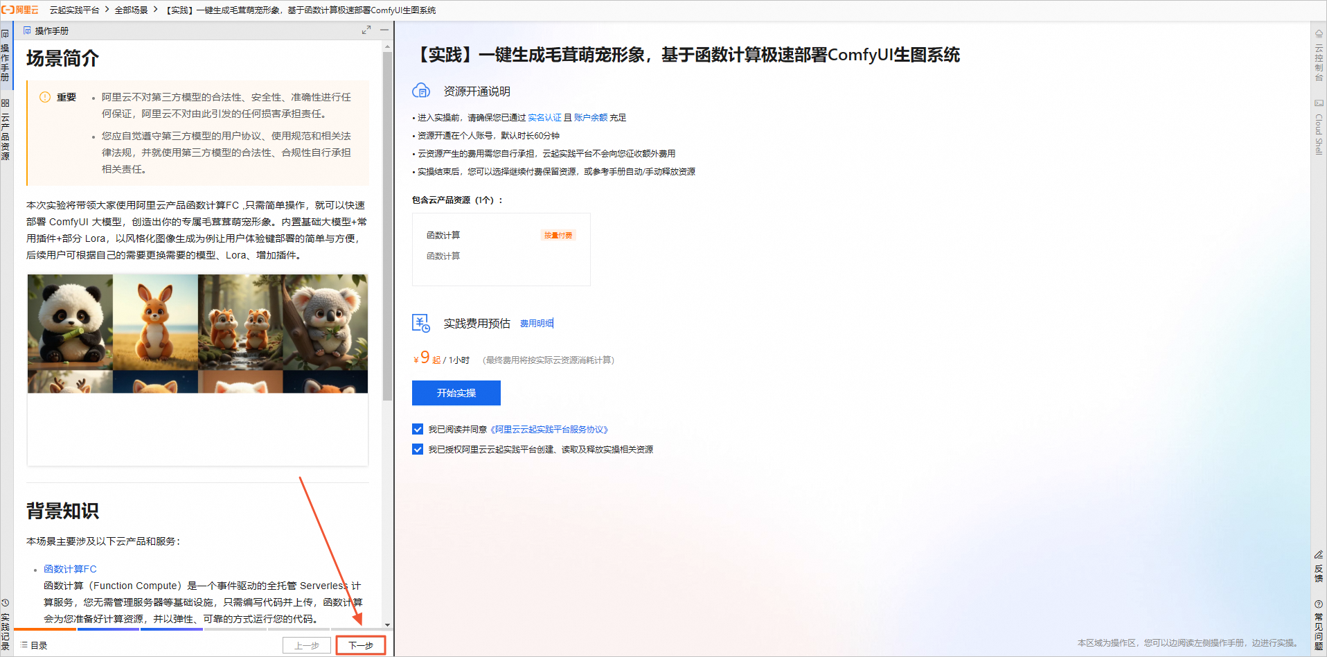Toggle the resource authorization checkbox
Screen dimensions: 1327x657
tap(418, 449)
